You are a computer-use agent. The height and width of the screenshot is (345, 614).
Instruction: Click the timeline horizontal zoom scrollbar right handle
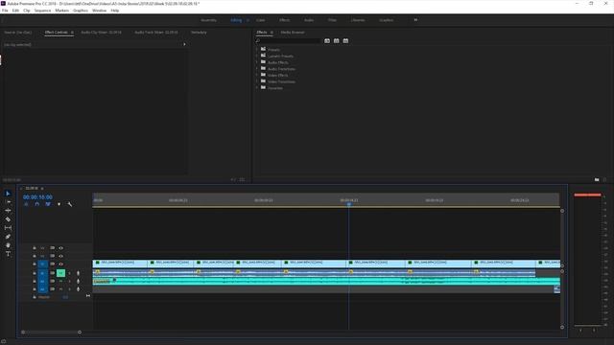pos(80,333)
